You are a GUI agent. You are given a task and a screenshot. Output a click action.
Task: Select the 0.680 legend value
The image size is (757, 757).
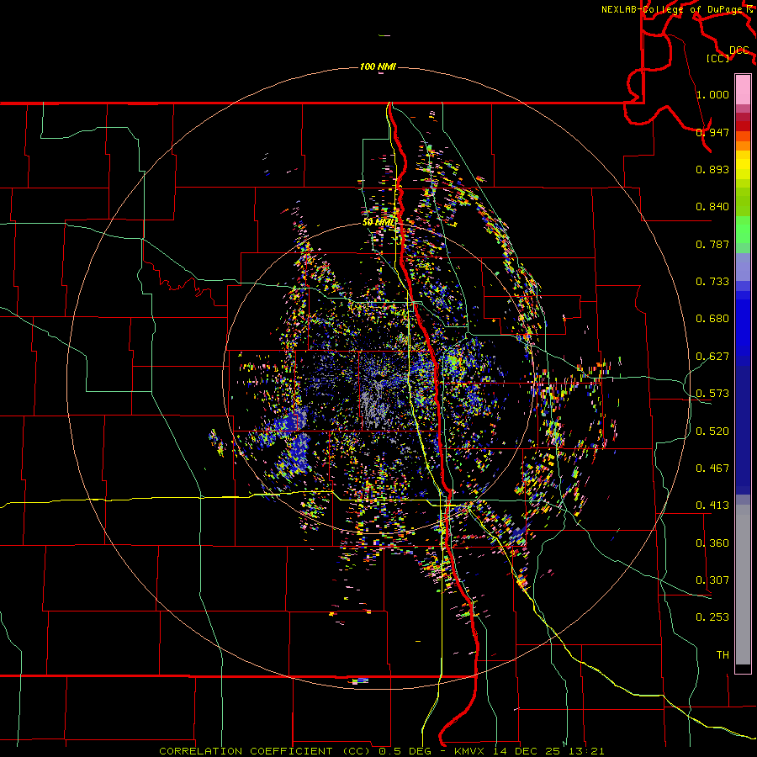click(712, 319)
